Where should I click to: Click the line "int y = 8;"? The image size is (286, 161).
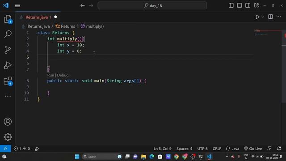(69, 51)
